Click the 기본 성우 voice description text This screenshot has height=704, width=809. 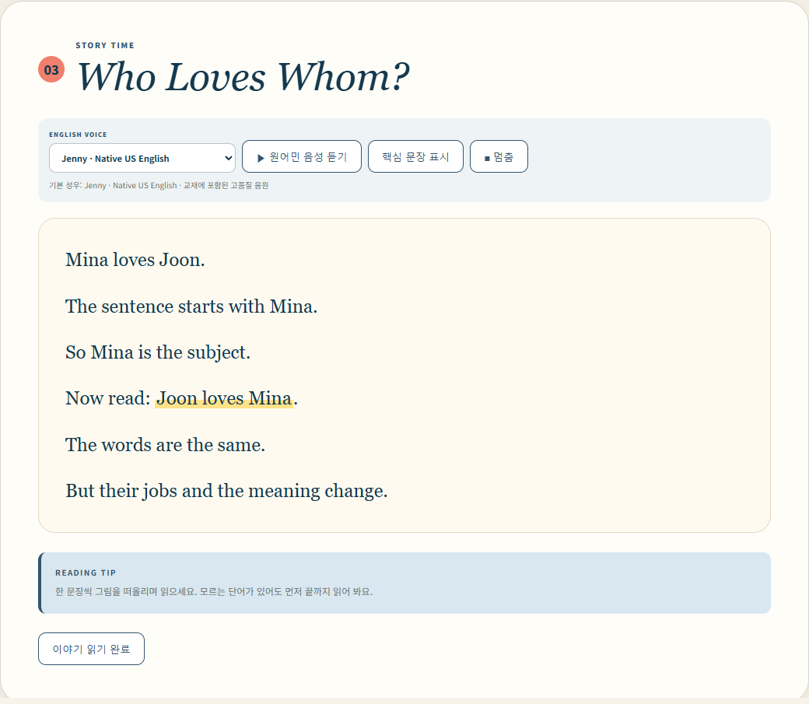[x=159, y=185]
